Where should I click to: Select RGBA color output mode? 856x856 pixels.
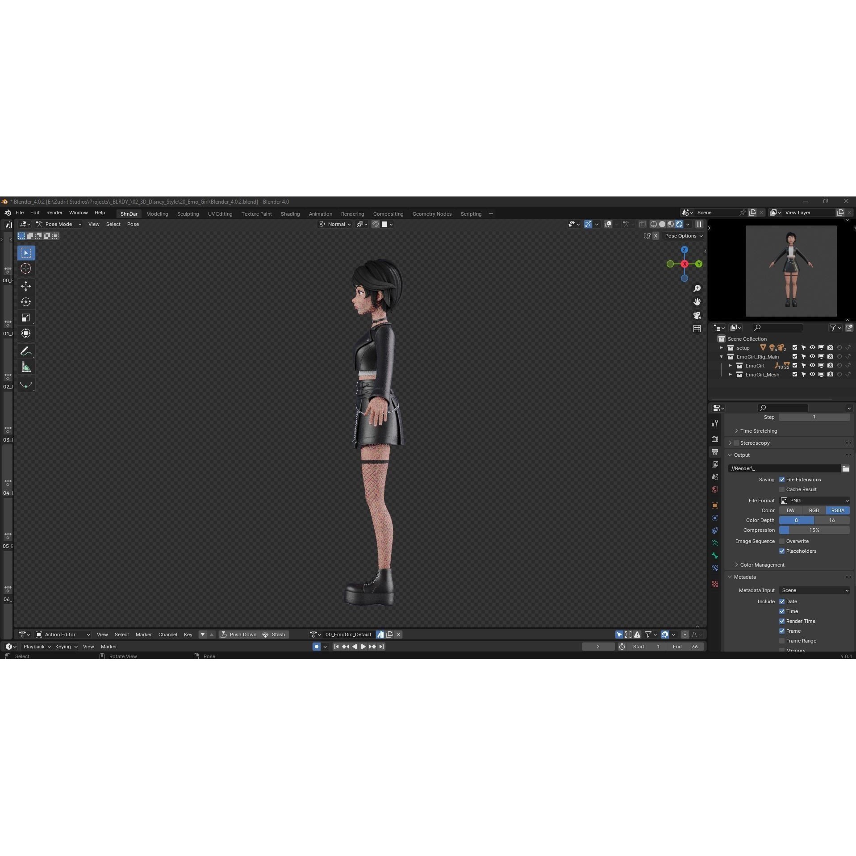tap(838, 510)
